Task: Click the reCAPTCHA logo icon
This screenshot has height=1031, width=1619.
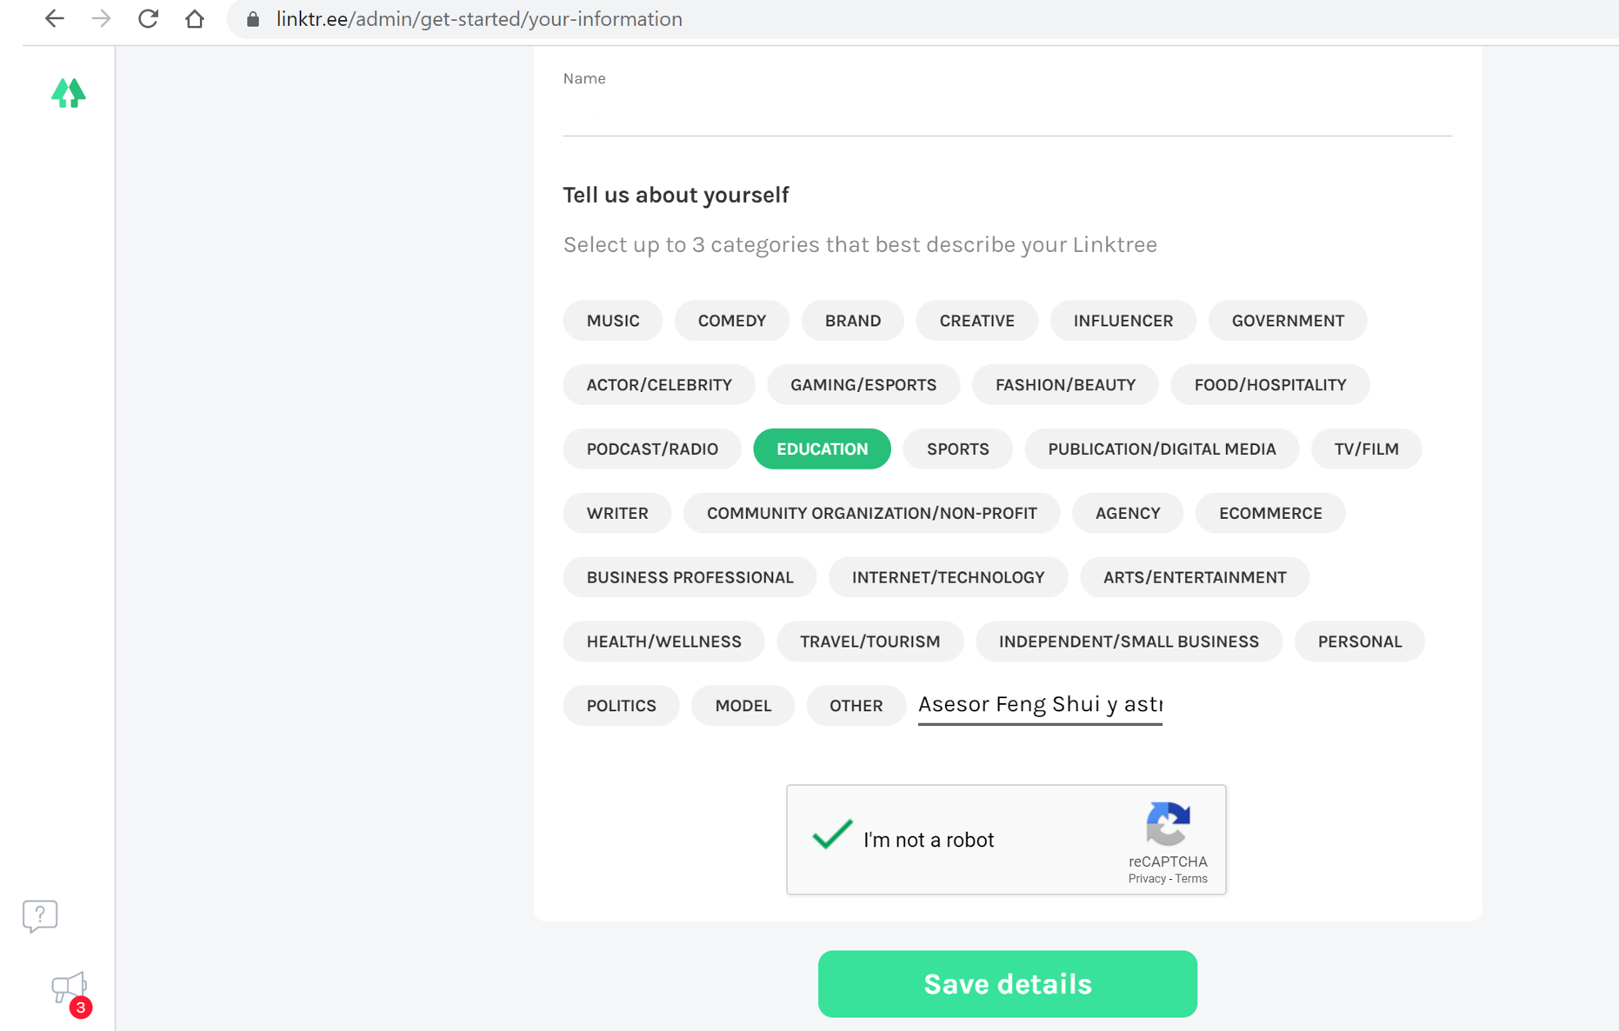Action: click(x=1167, y=823)
